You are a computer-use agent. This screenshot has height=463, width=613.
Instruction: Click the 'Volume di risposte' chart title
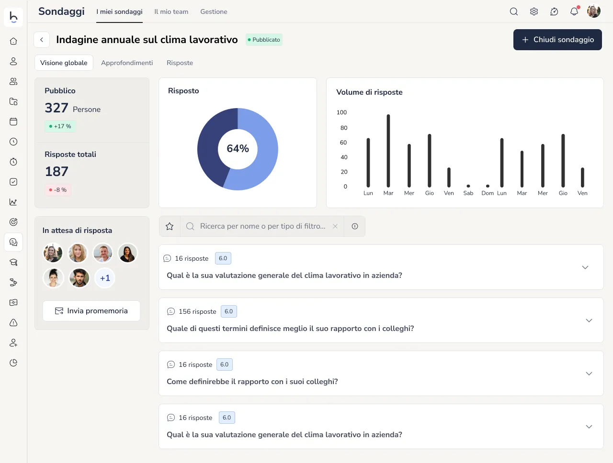pyautogui.click(x=369, y=92)
